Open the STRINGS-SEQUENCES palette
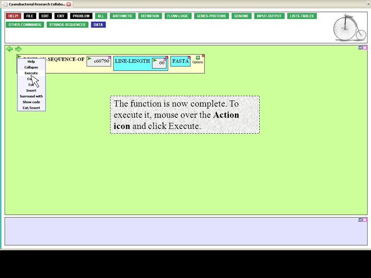 pyautogui.click(x=67, y=25)
